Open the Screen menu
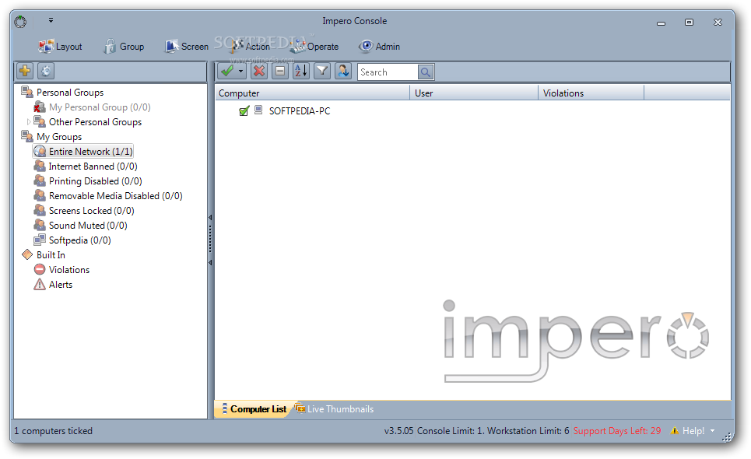This screenshot has width=751, height=459. pyautogui.click(x=186, y=47)
